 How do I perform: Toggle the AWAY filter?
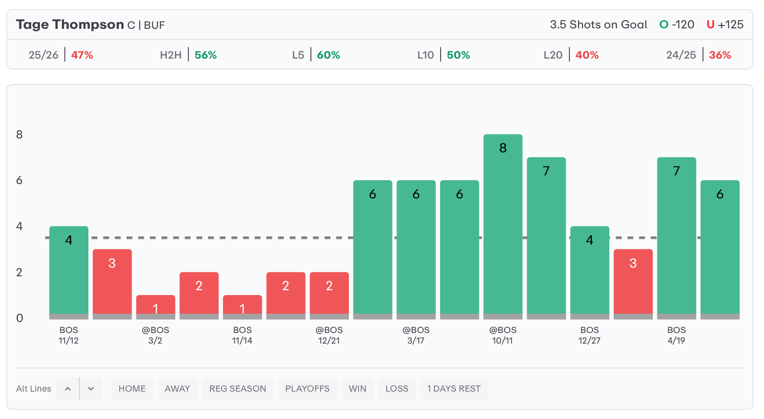coord(177,389)
